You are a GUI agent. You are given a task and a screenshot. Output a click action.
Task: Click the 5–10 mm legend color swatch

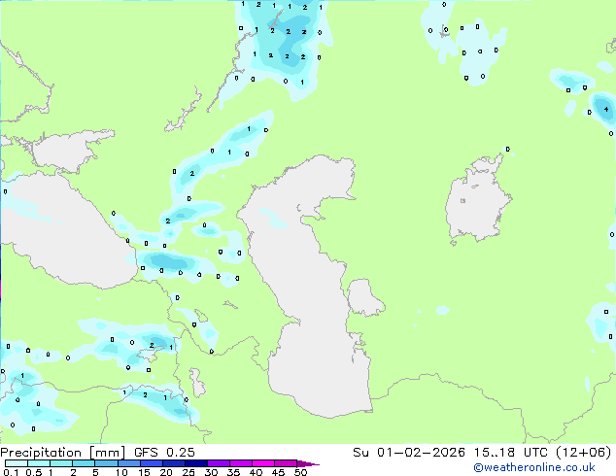(x=106, y=463)
